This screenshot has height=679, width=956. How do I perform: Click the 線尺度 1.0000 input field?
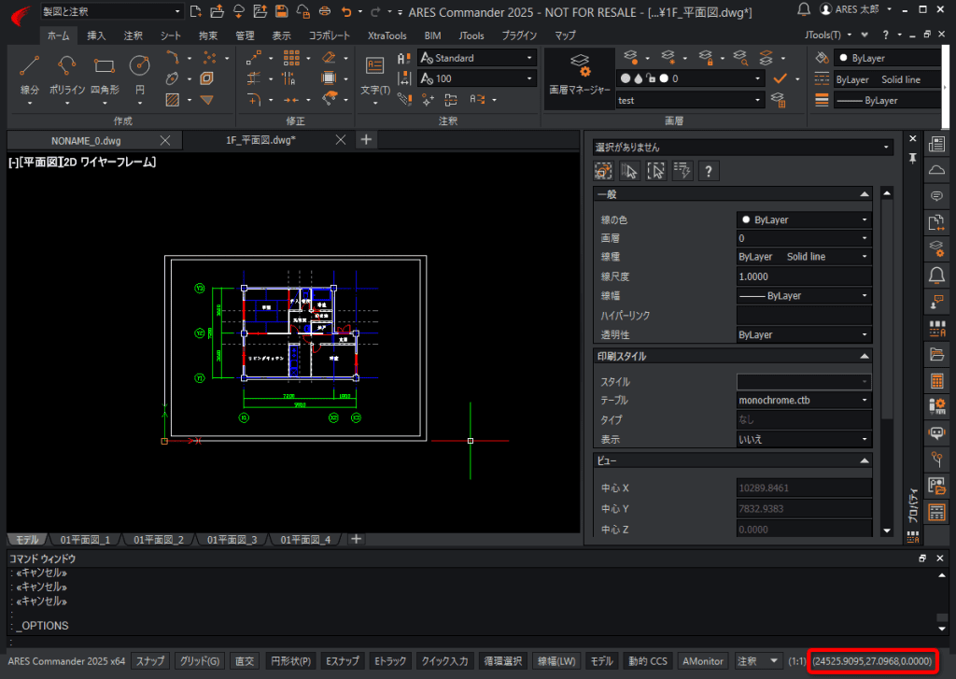[x=804, y=276]
